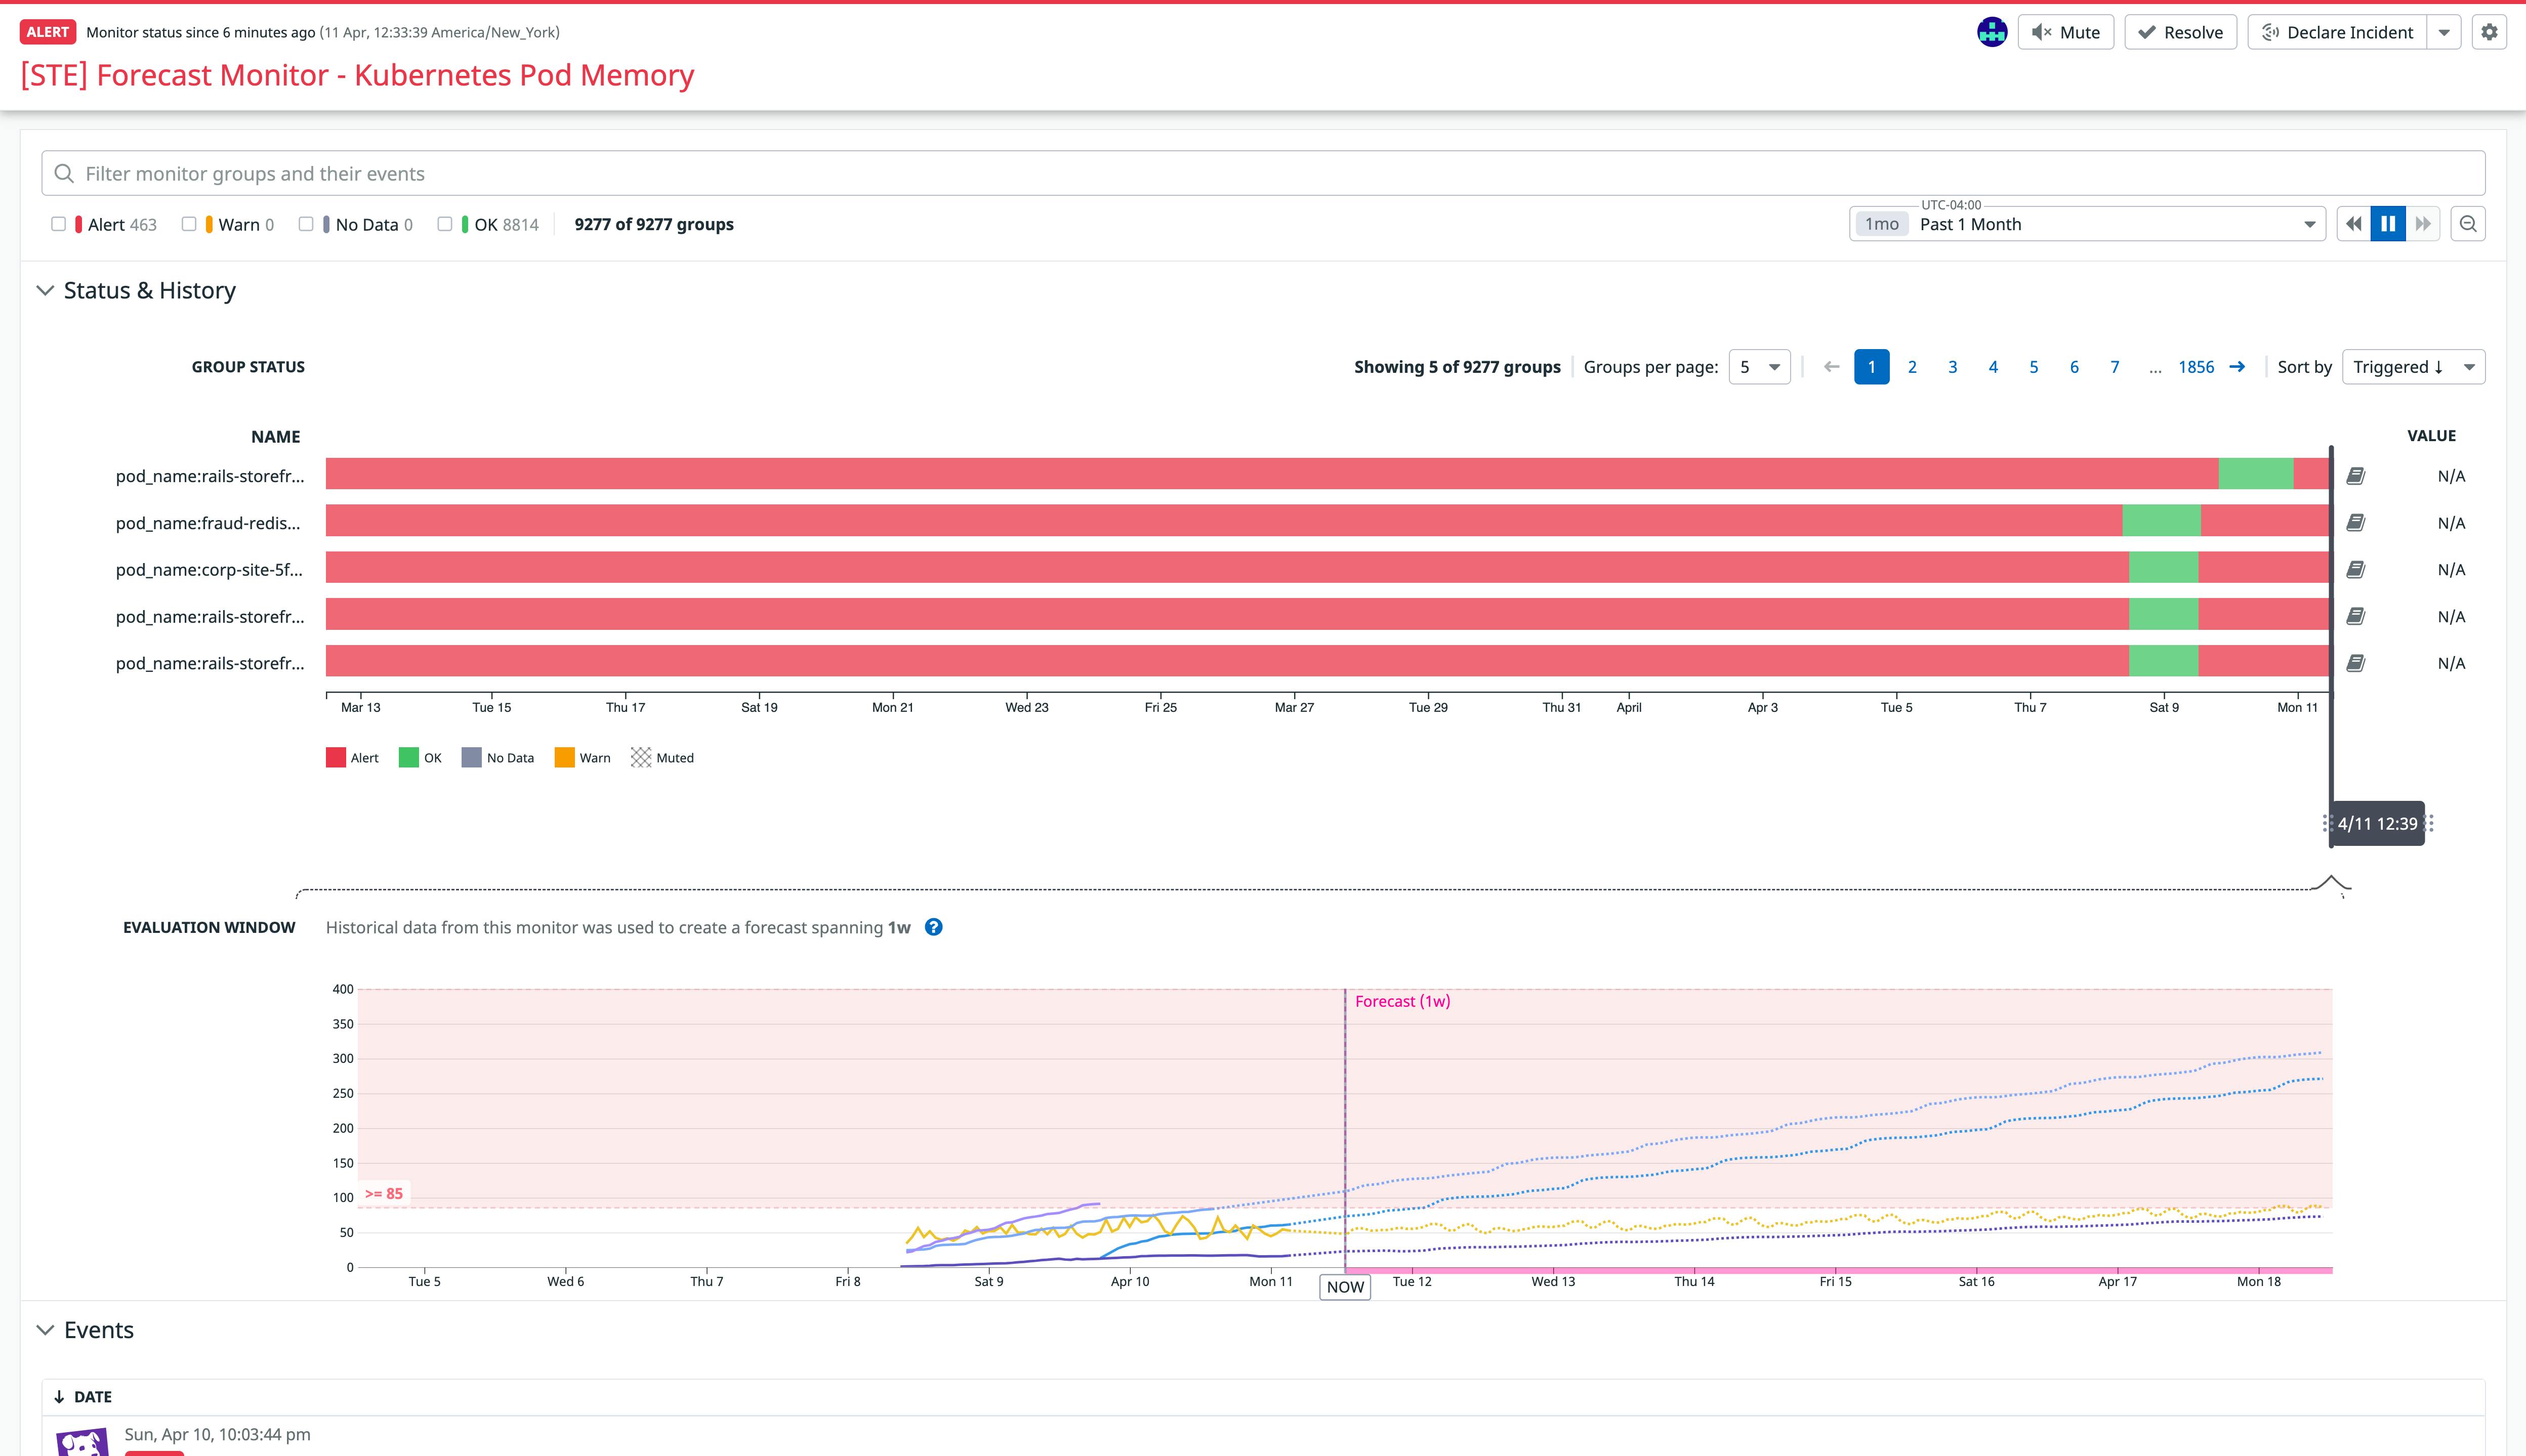Screen dimensions: 2526x1456
Task: Open the settings gear menu
Action: point(2489,32)
